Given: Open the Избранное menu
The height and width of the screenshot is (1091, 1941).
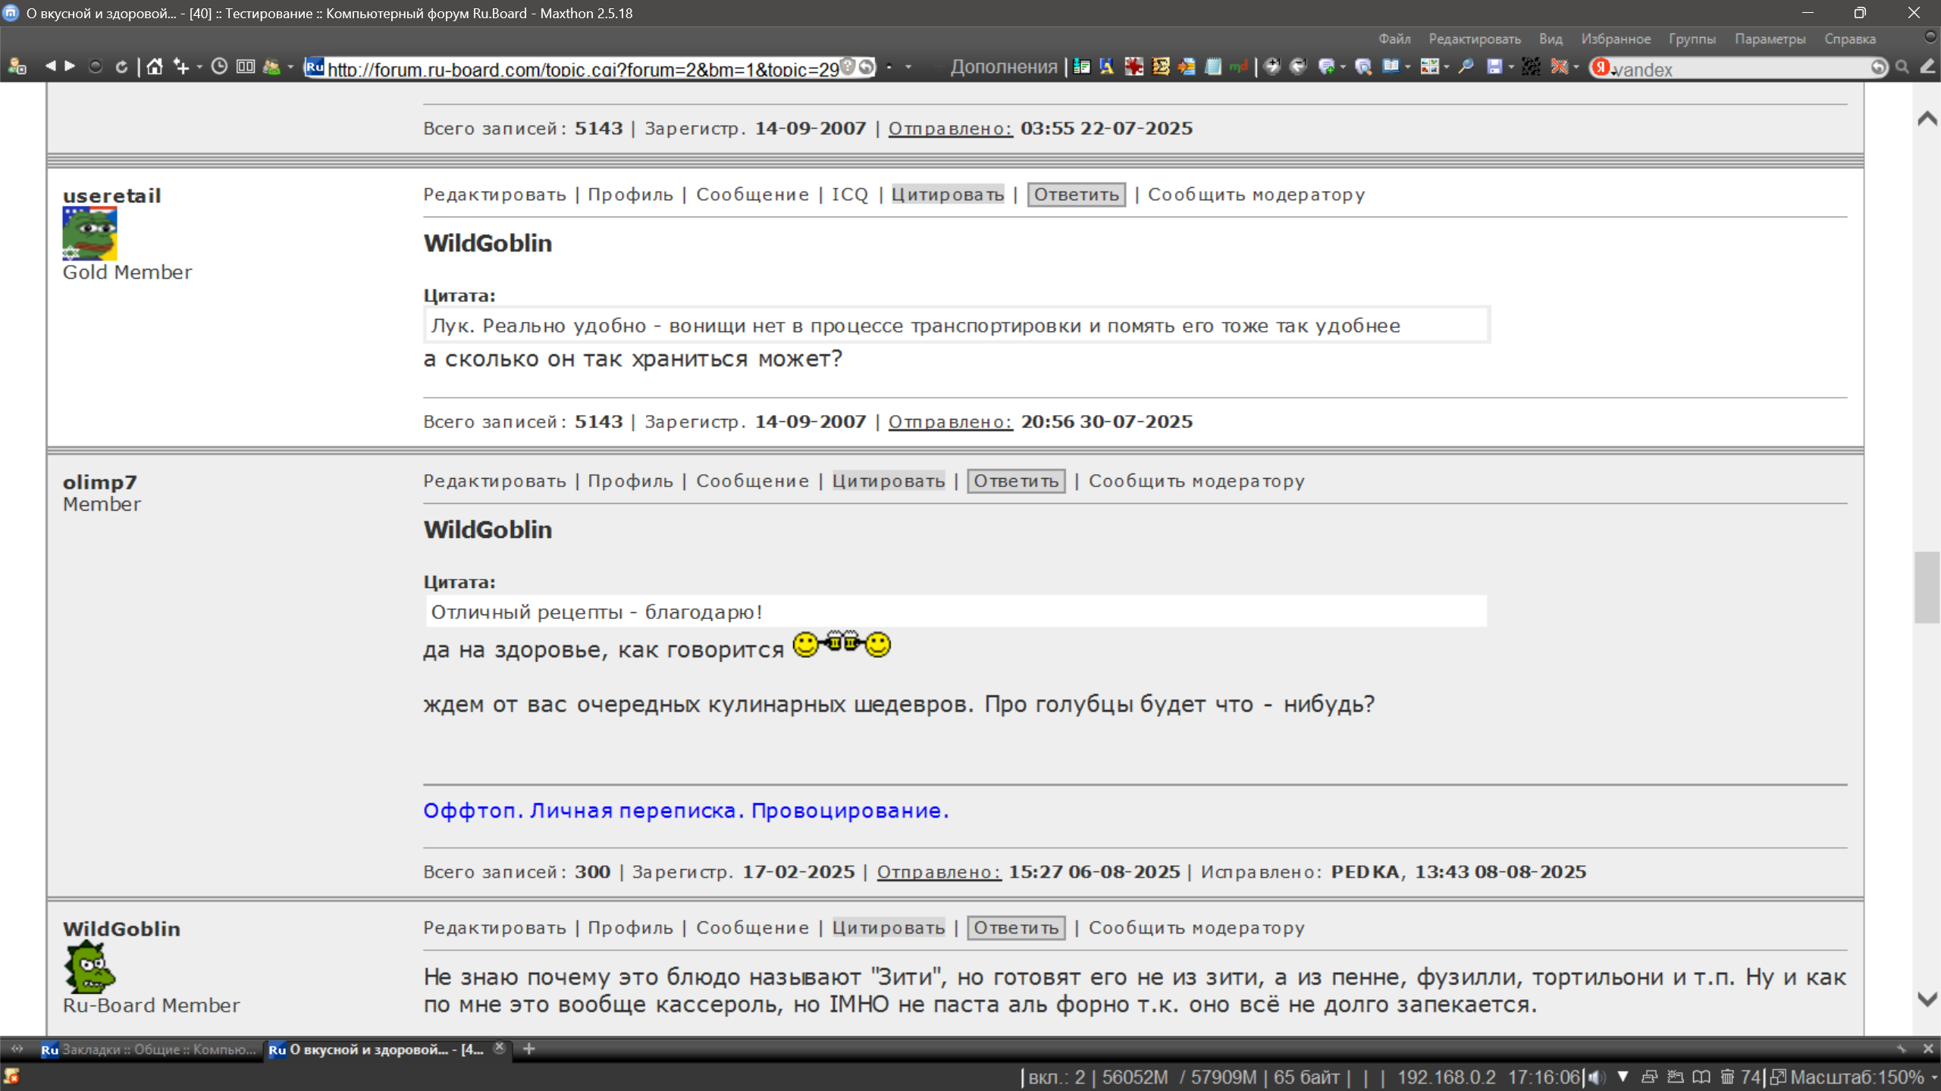Looking at the screenshot, I should 1615,39.
